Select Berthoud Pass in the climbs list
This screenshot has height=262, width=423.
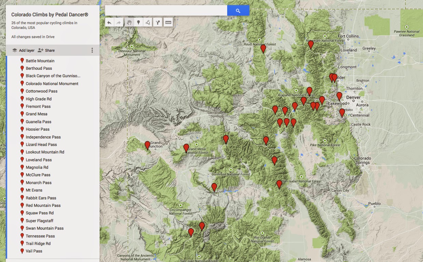[38, 68]
